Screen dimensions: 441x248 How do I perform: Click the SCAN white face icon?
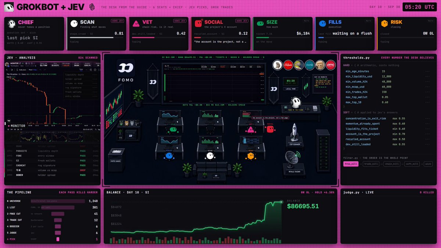point(74,24)
